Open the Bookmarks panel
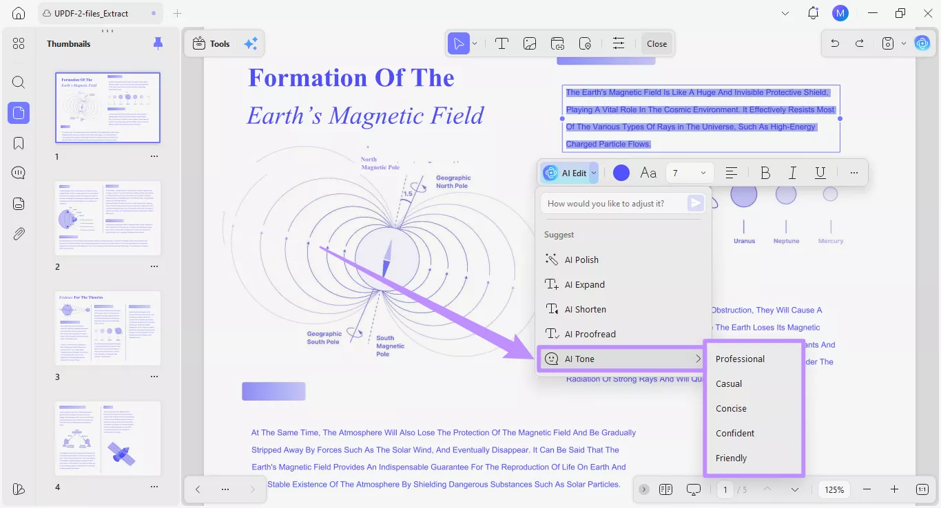 19,143
